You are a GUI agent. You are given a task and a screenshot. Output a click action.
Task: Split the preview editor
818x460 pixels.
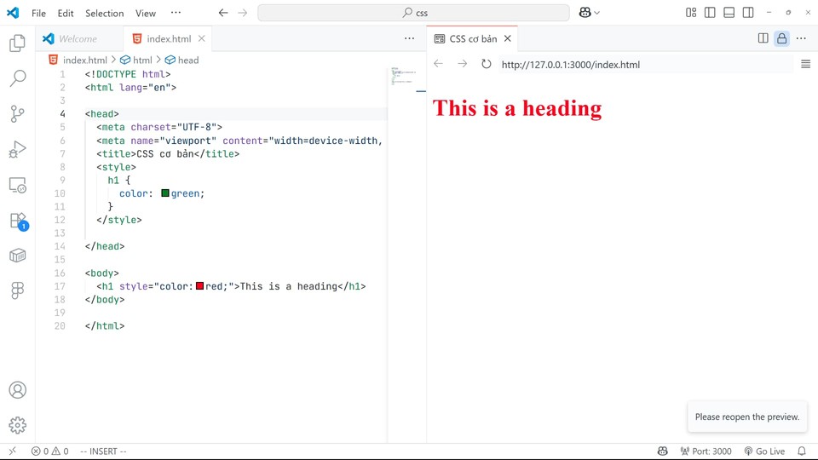(x=763, y=38)
